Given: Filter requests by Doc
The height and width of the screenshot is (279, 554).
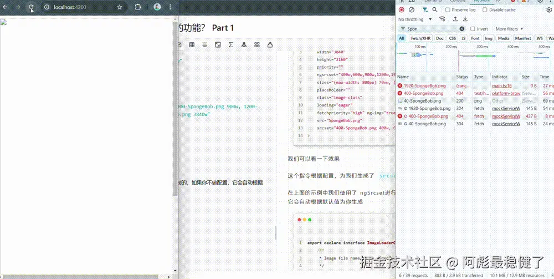Looking at the screenshot, I should click(439, 38).
